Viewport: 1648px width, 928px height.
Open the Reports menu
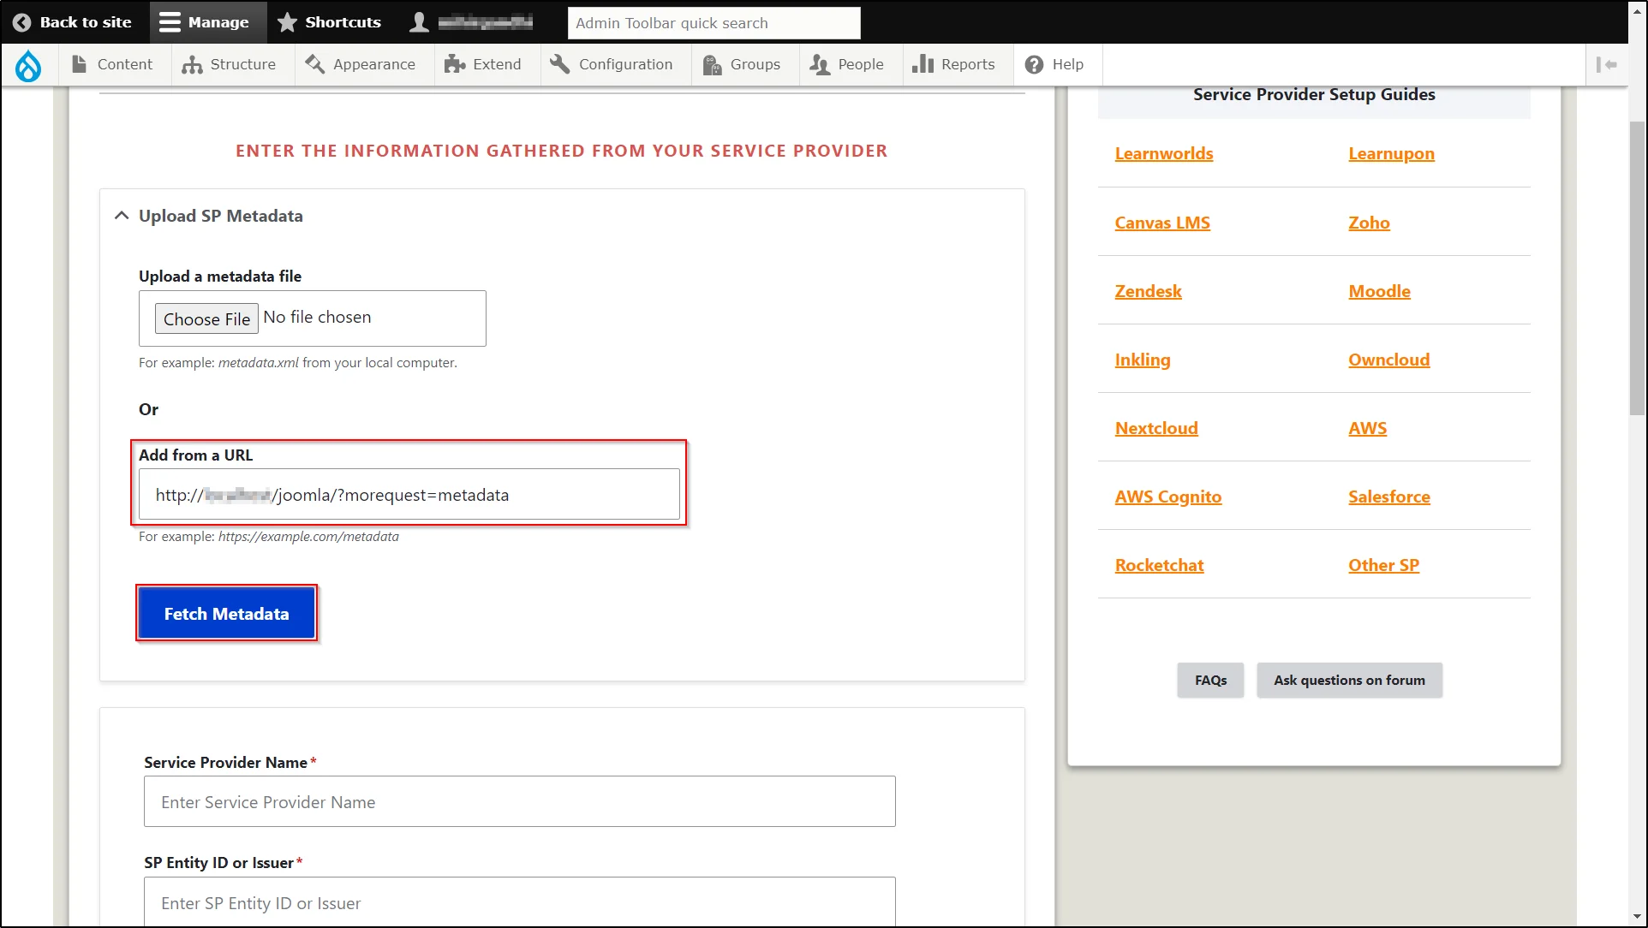pyautogui.click(x=954, y=63)
